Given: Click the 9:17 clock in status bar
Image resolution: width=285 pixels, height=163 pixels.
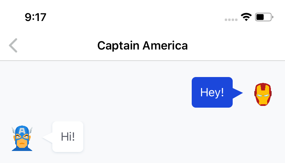Looking at the screenshot, I should pyautogui.click(x=35, y=17).
